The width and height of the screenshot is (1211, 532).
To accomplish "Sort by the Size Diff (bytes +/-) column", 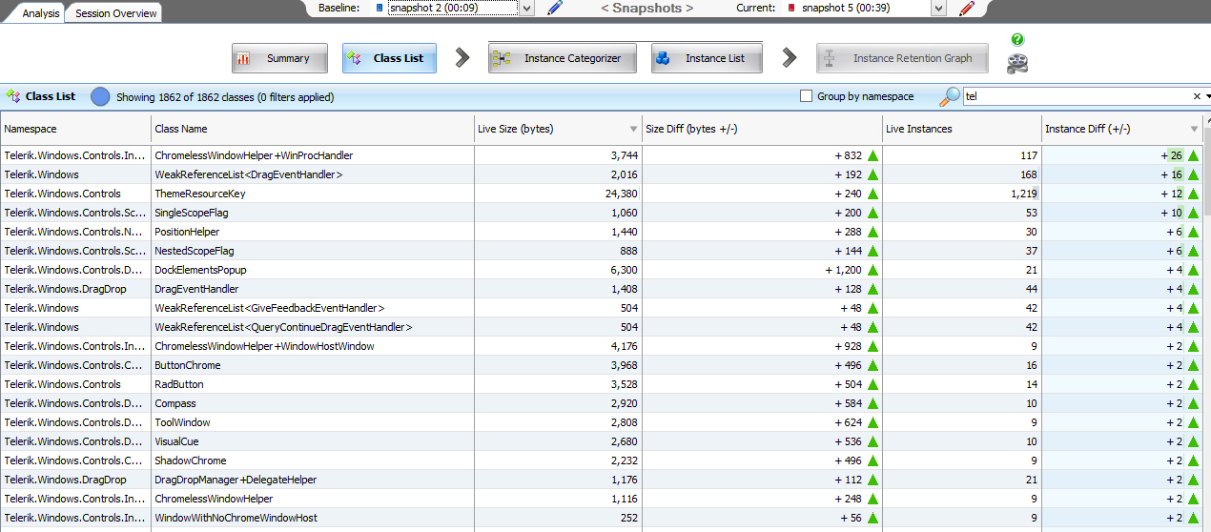I will click(x=763, y=129).
